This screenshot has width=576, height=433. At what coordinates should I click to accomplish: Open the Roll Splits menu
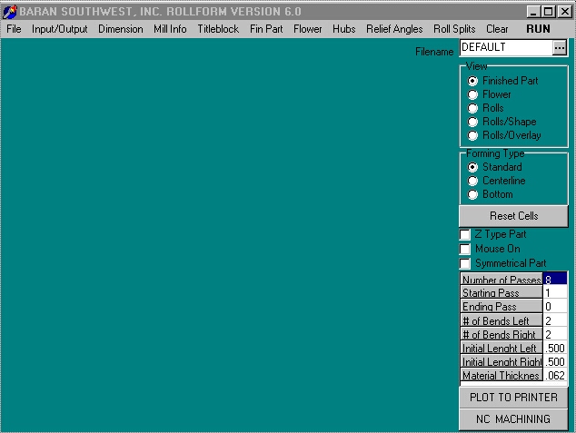coord(454,29)
